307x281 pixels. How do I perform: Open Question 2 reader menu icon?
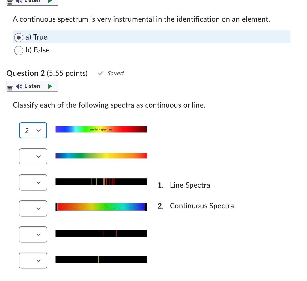(x=10, y=89)
